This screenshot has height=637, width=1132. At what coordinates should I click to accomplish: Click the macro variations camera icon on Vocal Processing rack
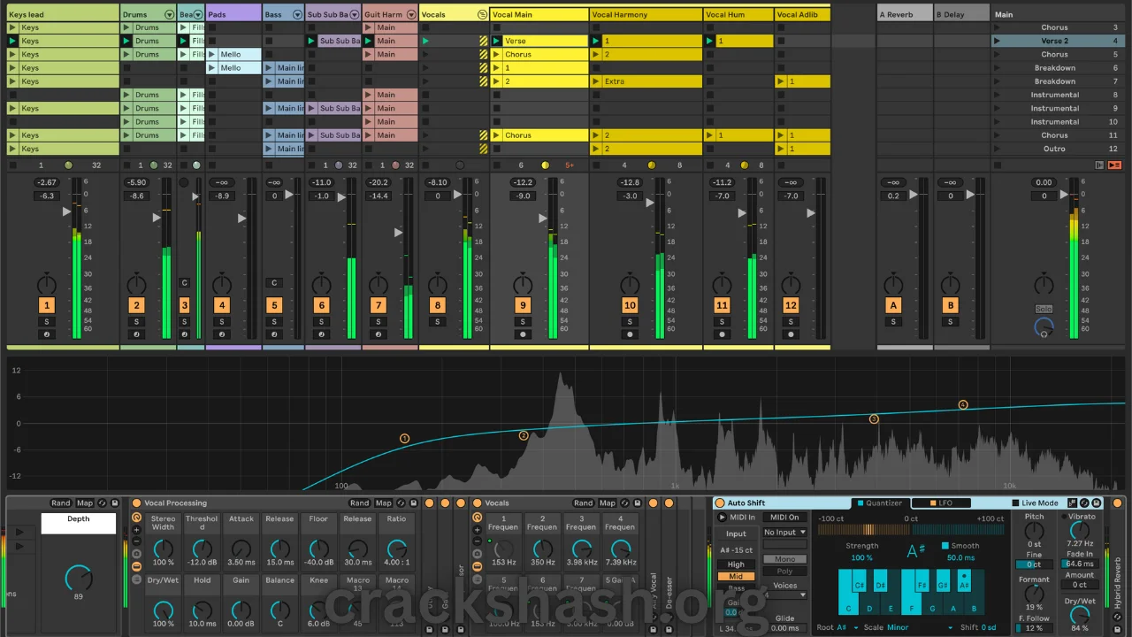tap(136, 553)
